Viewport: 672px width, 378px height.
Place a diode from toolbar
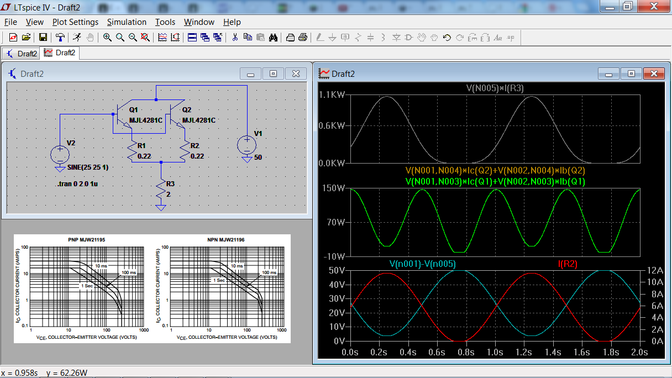click(396, 38)
